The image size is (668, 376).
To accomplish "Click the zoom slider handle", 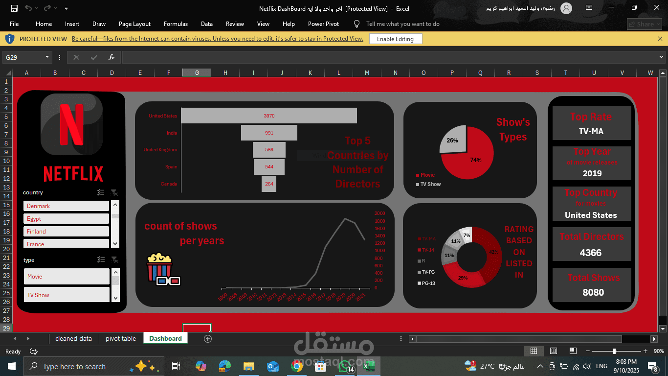I will click(615, 351).
